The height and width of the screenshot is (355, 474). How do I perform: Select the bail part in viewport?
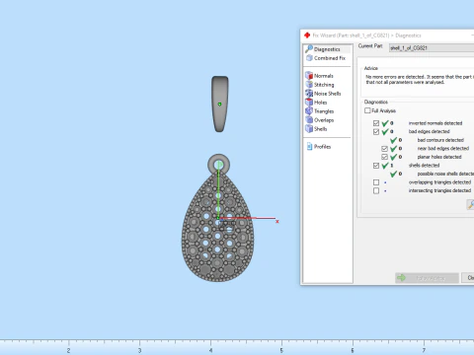pos(220,105)
